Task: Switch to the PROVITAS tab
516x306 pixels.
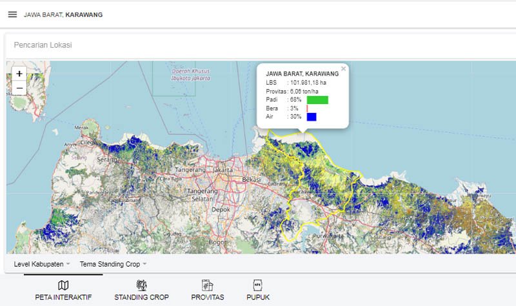Action: [207, 297]
